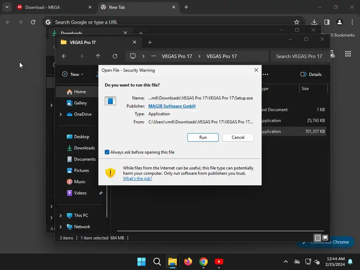This screenshot has height=270, width=360.
Task: Open chevron after first VEGAS Pro 17 breadcrumb
Action: click(x=199, y=56)
